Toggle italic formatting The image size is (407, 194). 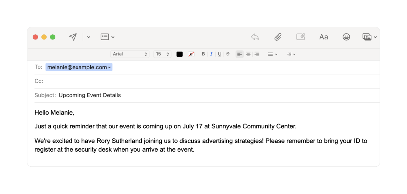[211, 54]
